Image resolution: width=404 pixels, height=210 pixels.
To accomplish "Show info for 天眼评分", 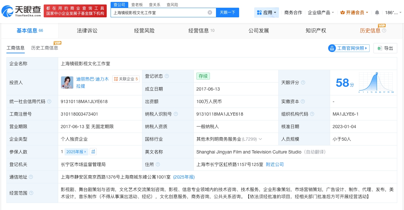I will click(303, 83).
